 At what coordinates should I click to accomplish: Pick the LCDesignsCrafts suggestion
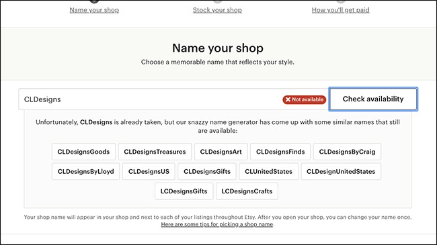point(247,191)
